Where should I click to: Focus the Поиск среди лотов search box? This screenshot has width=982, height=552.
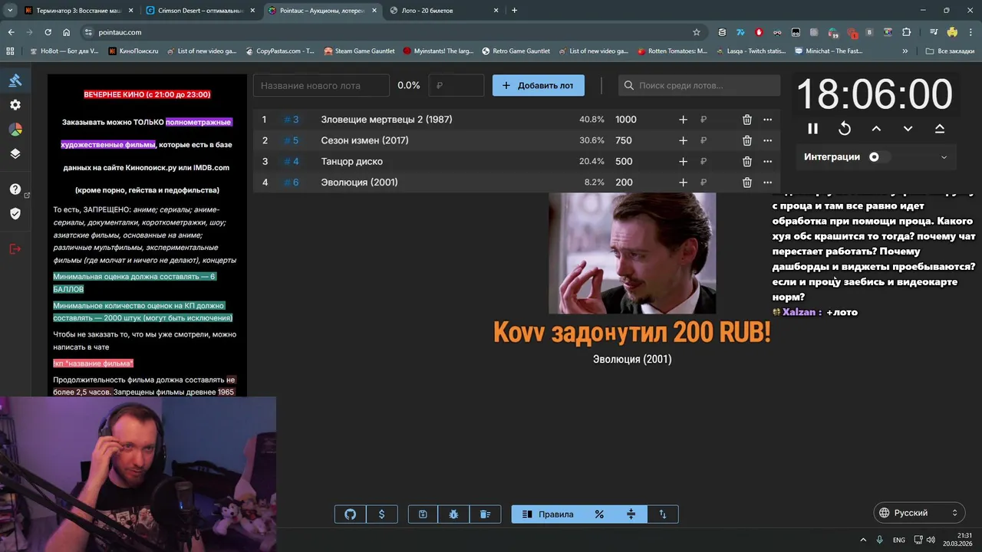point(699,85)
